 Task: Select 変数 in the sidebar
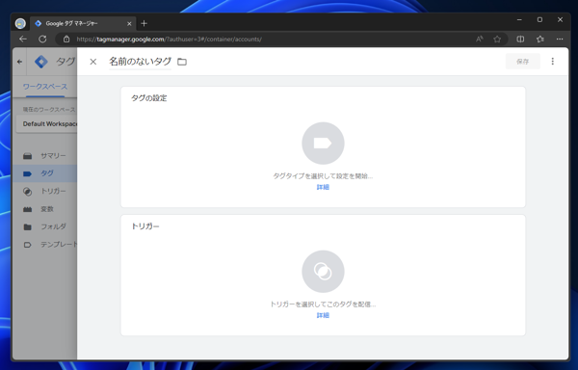[x=45, y=209]
